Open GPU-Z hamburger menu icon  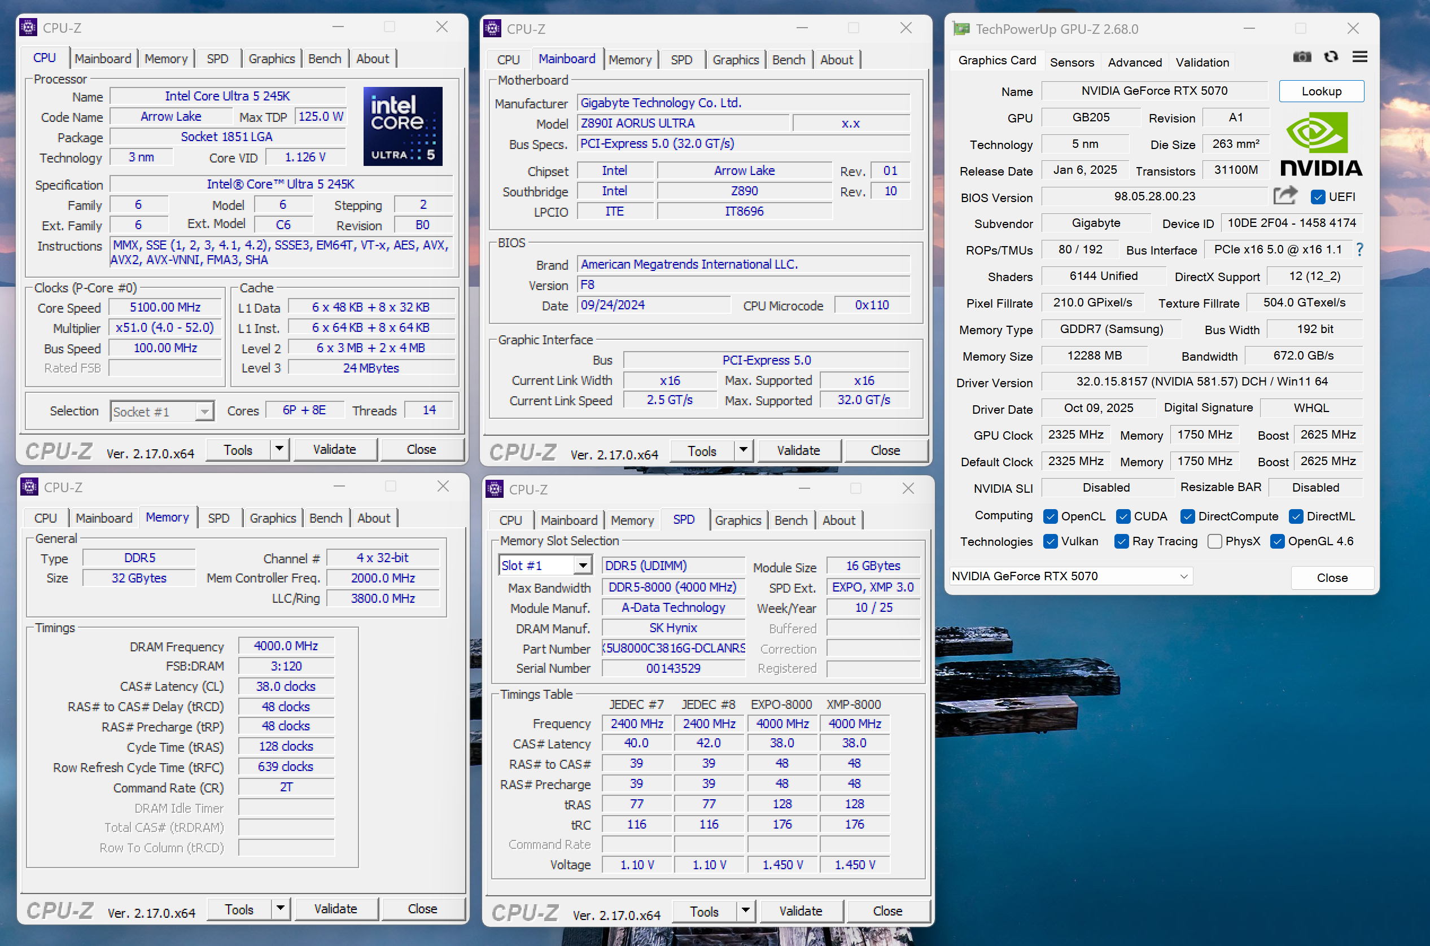(x=1360, y=58)
